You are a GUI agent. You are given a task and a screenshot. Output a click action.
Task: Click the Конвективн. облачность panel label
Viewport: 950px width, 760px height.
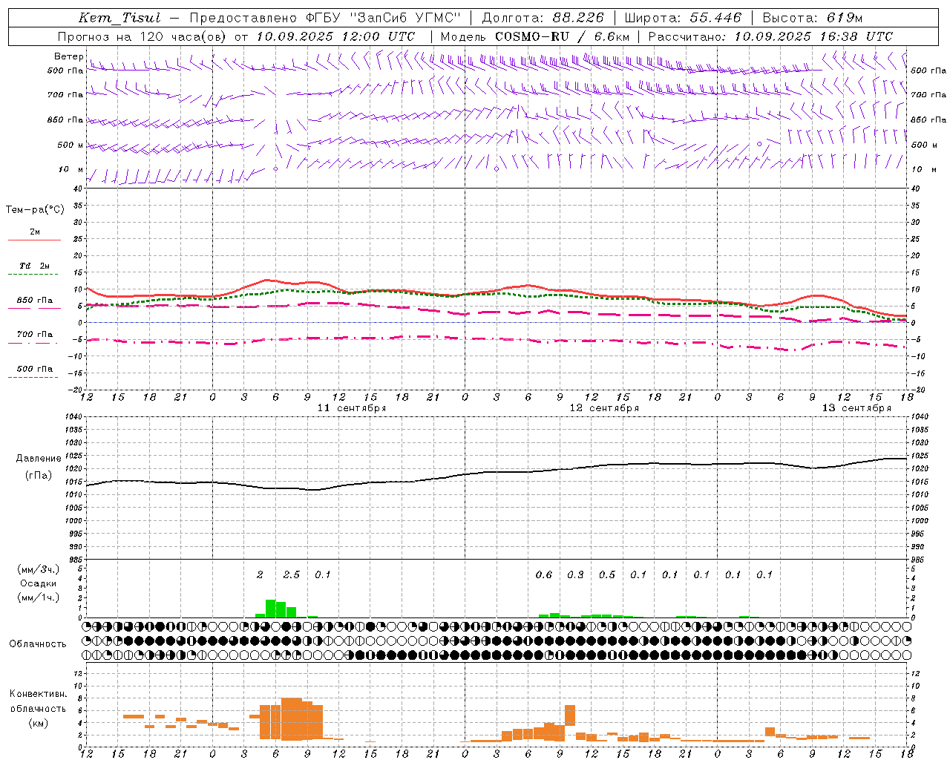coord(38,701)
